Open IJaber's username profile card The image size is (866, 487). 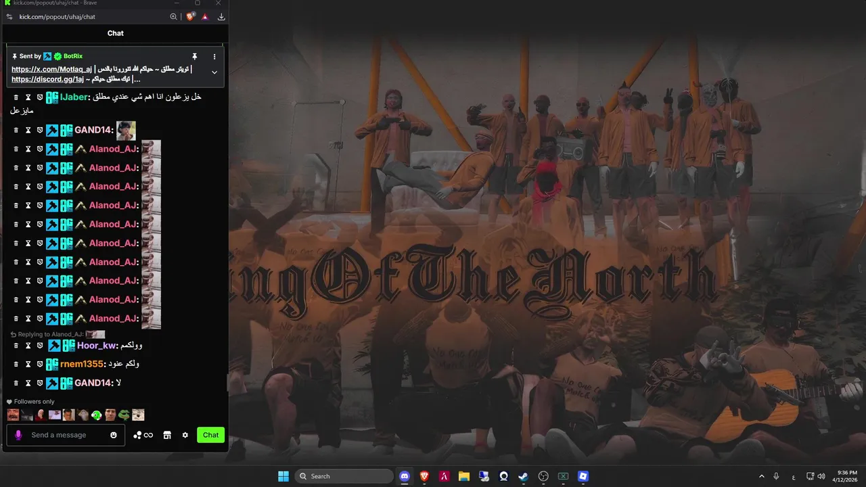(x=74, y=97)
